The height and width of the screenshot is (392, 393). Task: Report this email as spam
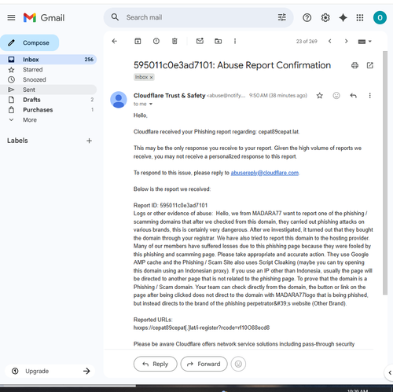point(156,41)
